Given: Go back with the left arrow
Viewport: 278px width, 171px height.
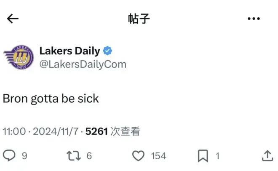Looking at the screenshot, I should point(13,19).
